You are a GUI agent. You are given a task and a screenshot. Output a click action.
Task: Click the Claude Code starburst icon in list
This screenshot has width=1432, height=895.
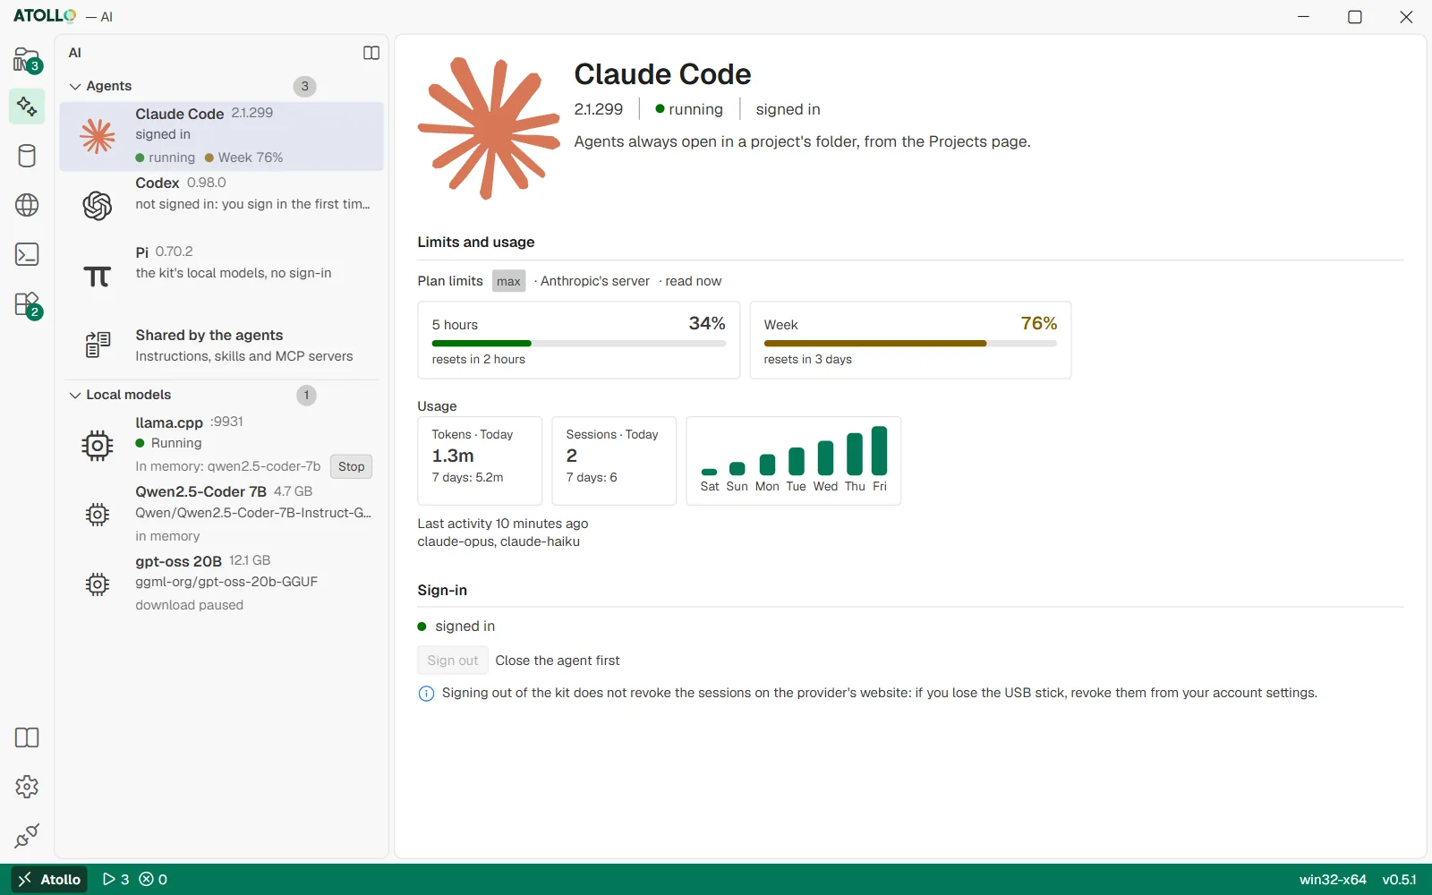coord(98,136)
